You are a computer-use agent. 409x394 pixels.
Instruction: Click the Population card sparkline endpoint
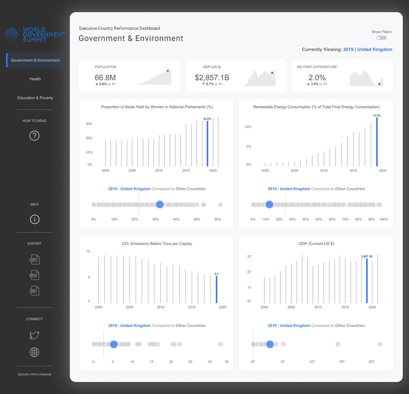click(168, 71)
